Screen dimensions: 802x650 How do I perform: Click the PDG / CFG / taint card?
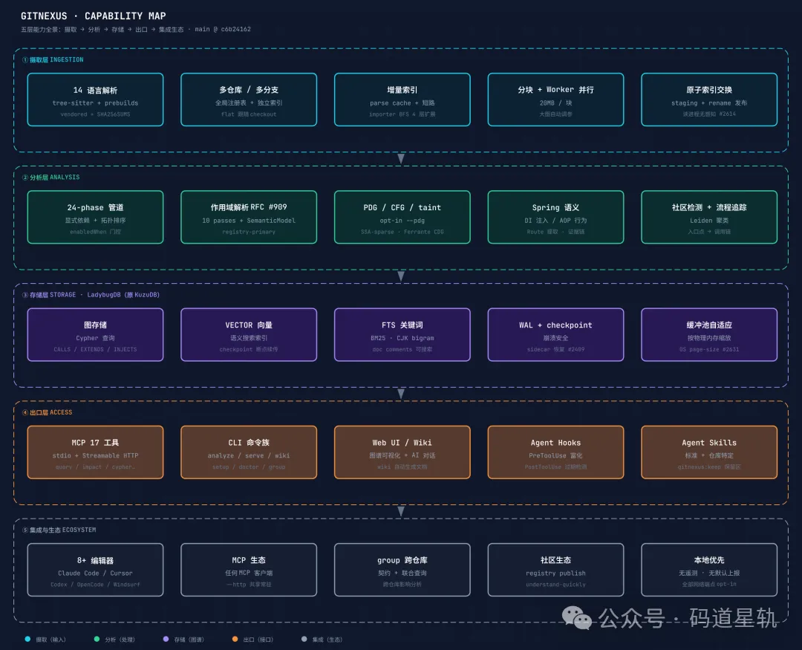[x=402, y=217]
